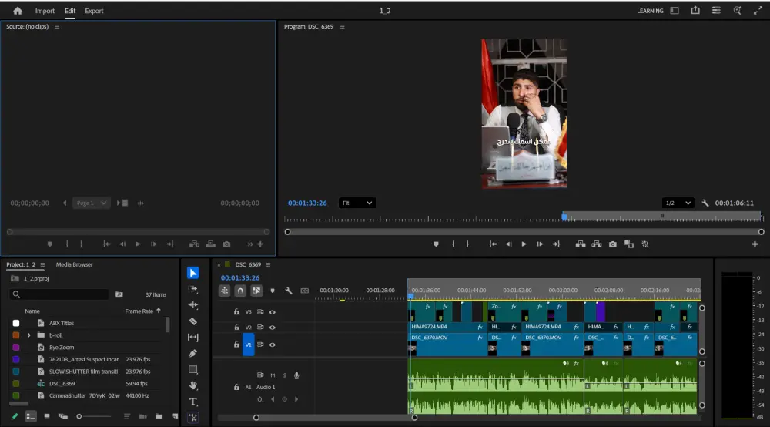Open the Fit zoom level dropdown
Image resolution: width=770 pixels, height=427 pixels.
357,203
